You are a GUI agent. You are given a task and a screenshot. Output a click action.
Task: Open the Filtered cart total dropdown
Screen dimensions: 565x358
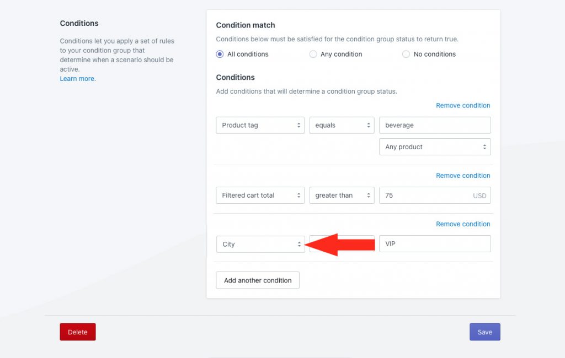[260, 196]
